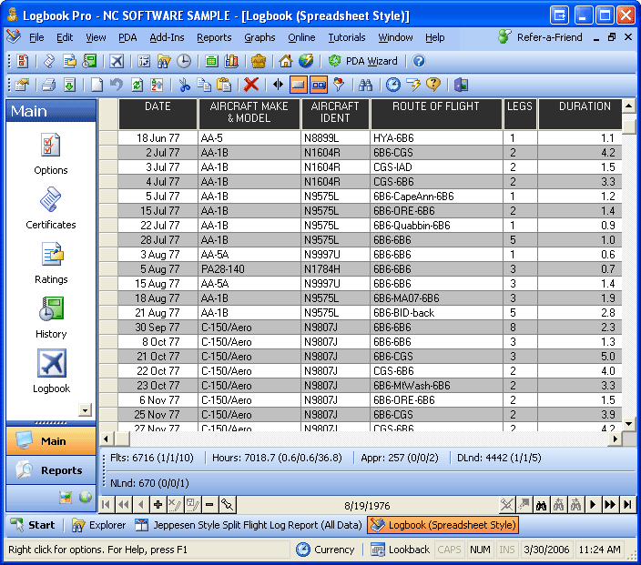Click the bar chart graphs toolbar icon
Image resolution: width=641 pixels, height=565 pixels.
click(x=231, y=61)
